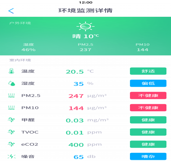Click the indoor PM10 particle icon
The width and height of the screenshot is (171, 161).
(11, 108)
